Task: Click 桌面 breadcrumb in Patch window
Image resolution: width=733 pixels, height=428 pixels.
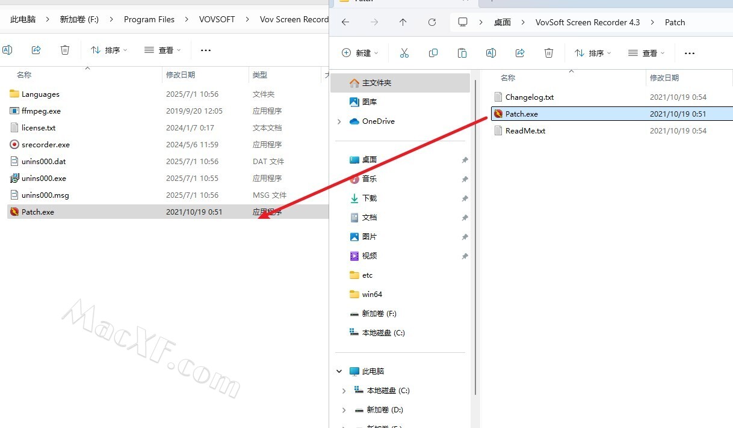Action: pos(503,22)
